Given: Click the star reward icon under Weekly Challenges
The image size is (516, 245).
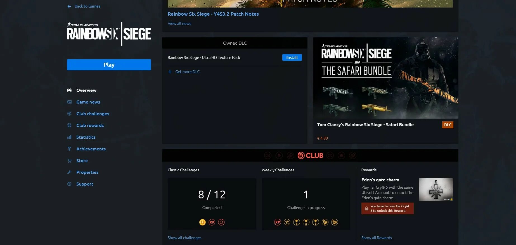Looking at the screenshot, I should [x=287, y=222].
